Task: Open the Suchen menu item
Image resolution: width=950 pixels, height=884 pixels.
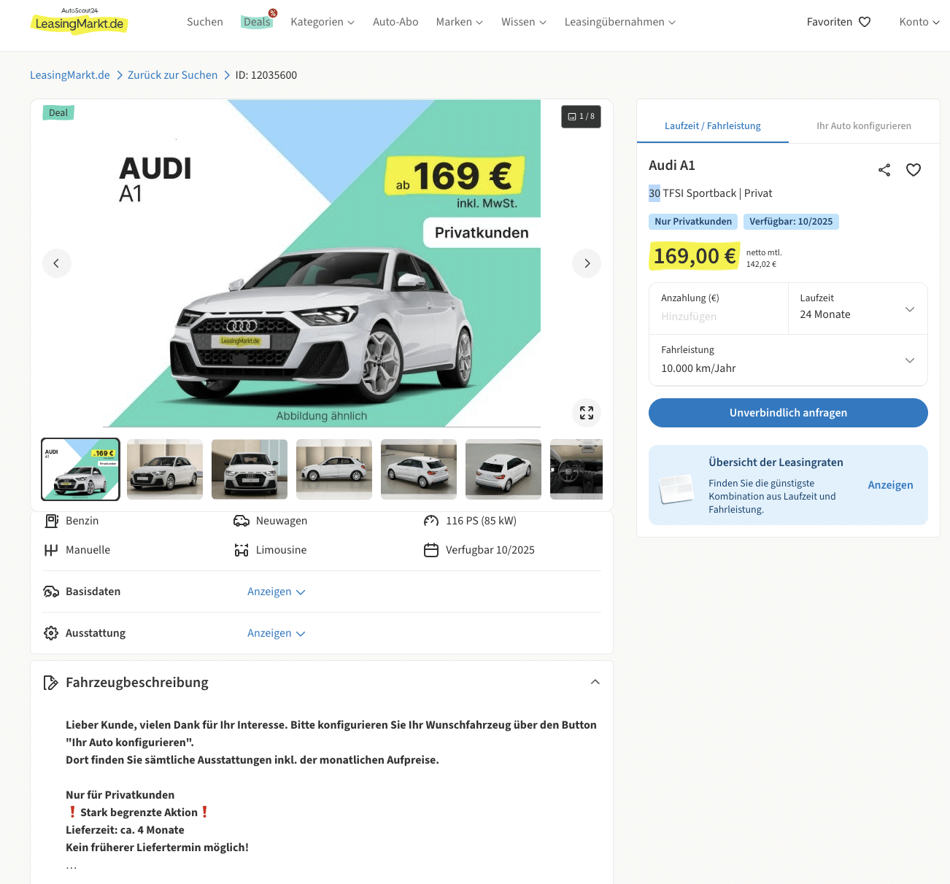Action: [205, 22]
